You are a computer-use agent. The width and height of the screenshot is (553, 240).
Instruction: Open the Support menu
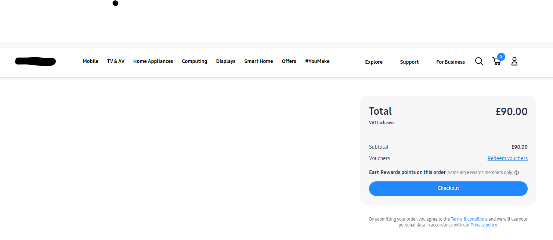409,62
